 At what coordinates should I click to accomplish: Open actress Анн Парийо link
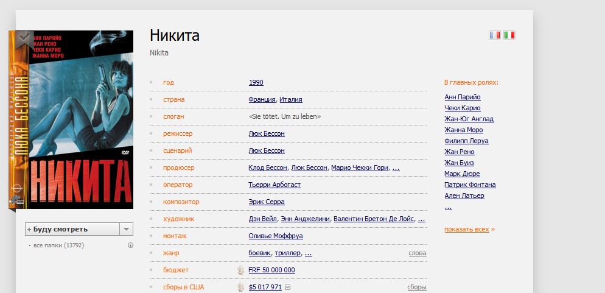pyautogui.click(x=463, y=97)
